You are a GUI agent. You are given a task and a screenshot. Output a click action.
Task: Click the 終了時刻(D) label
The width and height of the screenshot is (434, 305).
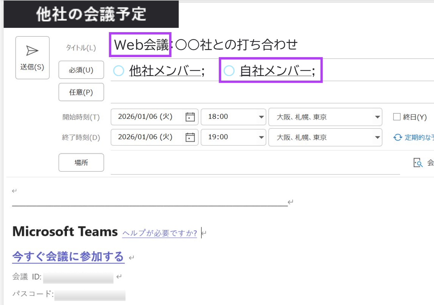click(x=81, y=138)
